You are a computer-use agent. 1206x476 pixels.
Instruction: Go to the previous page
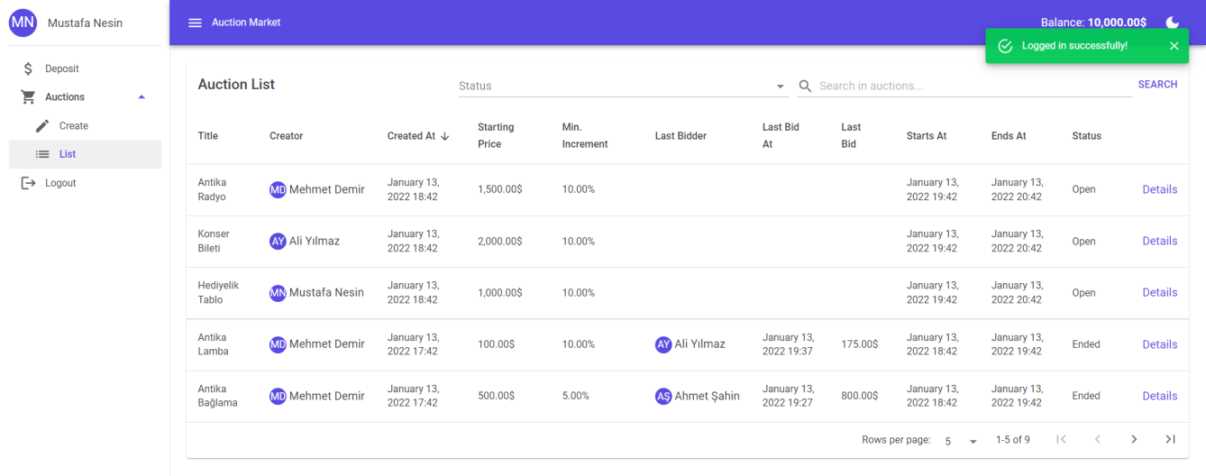pos(1098,439)
